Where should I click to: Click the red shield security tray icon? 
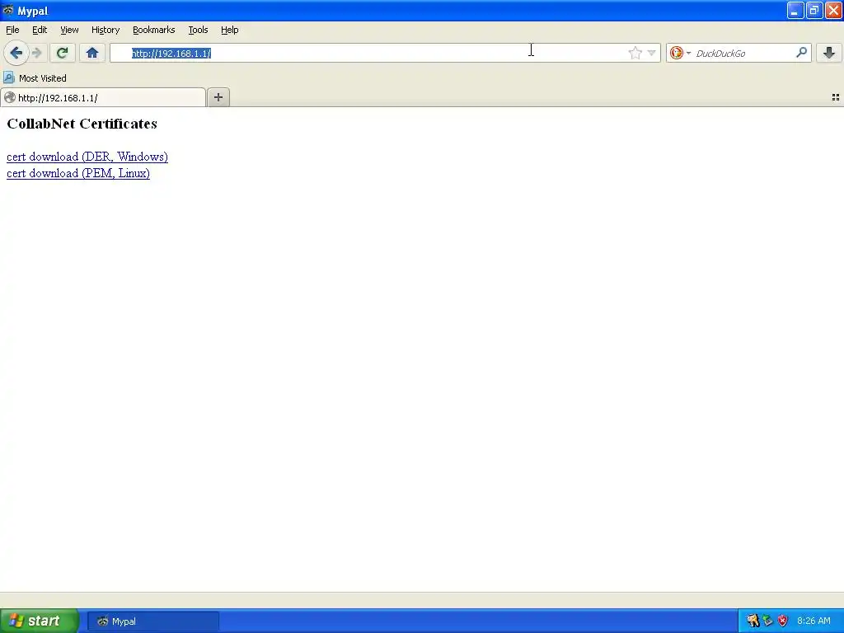[783, 621]
